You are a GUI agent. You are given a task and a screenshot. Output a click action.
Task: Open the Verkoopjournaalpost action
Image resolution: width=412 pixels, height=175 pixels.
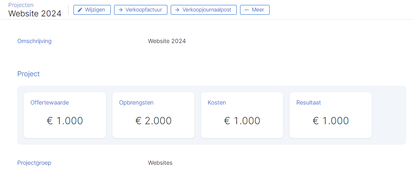point(204,10)
